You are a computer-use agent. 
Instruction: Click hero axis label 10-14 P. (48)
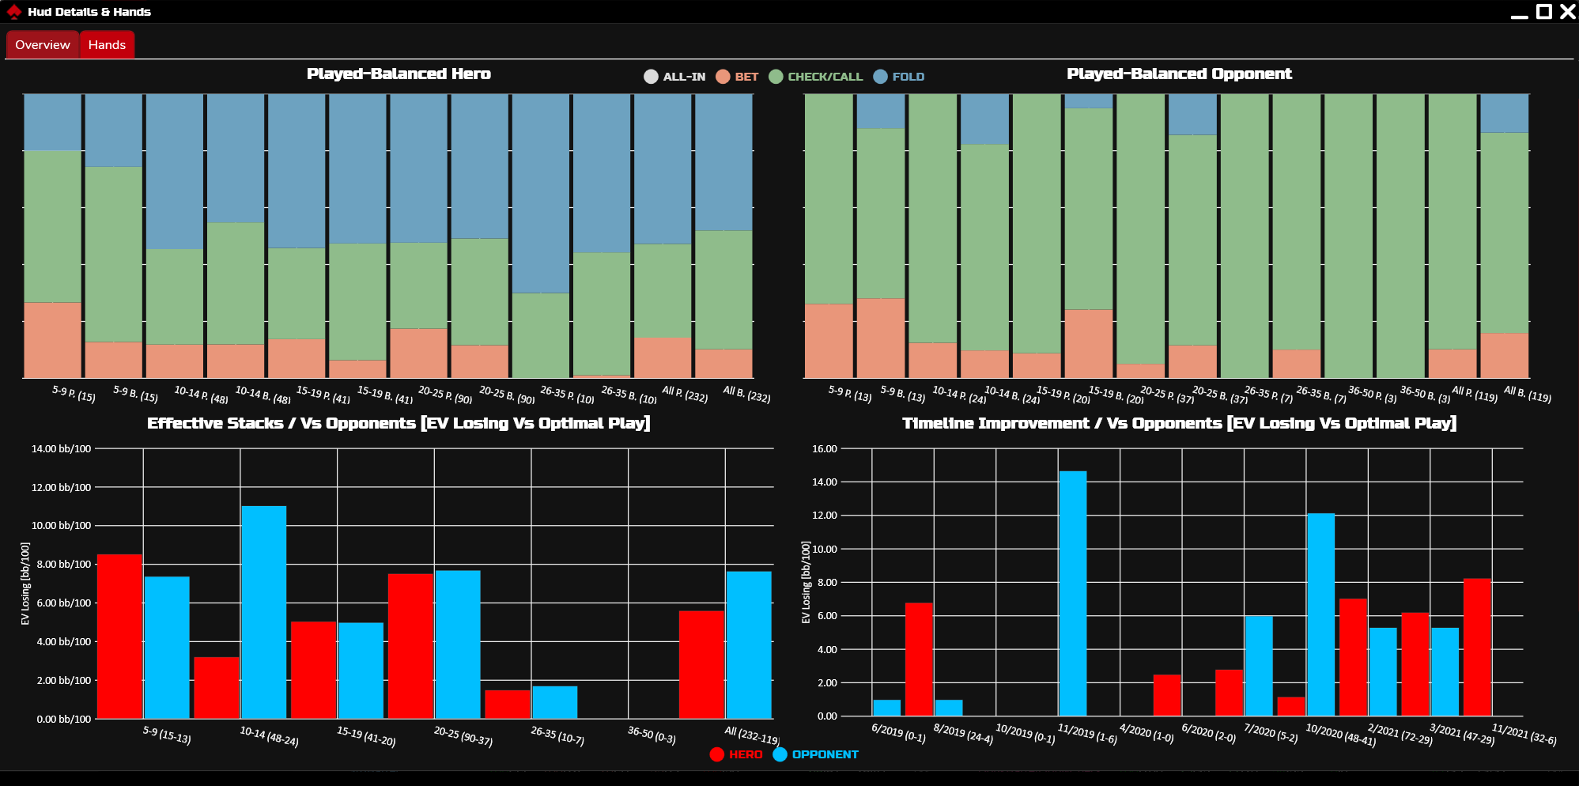click(201, 394)
